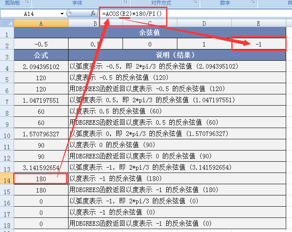Open the Clipboard group dialog launcher
This screenshot has height=232, width=292.
[27, 2]
